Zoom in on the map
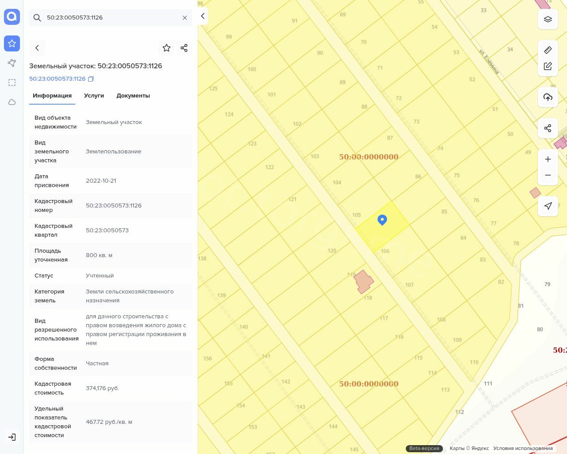This screenshot has height=454, width=567. pyautogui.click(x=548, y=159)
